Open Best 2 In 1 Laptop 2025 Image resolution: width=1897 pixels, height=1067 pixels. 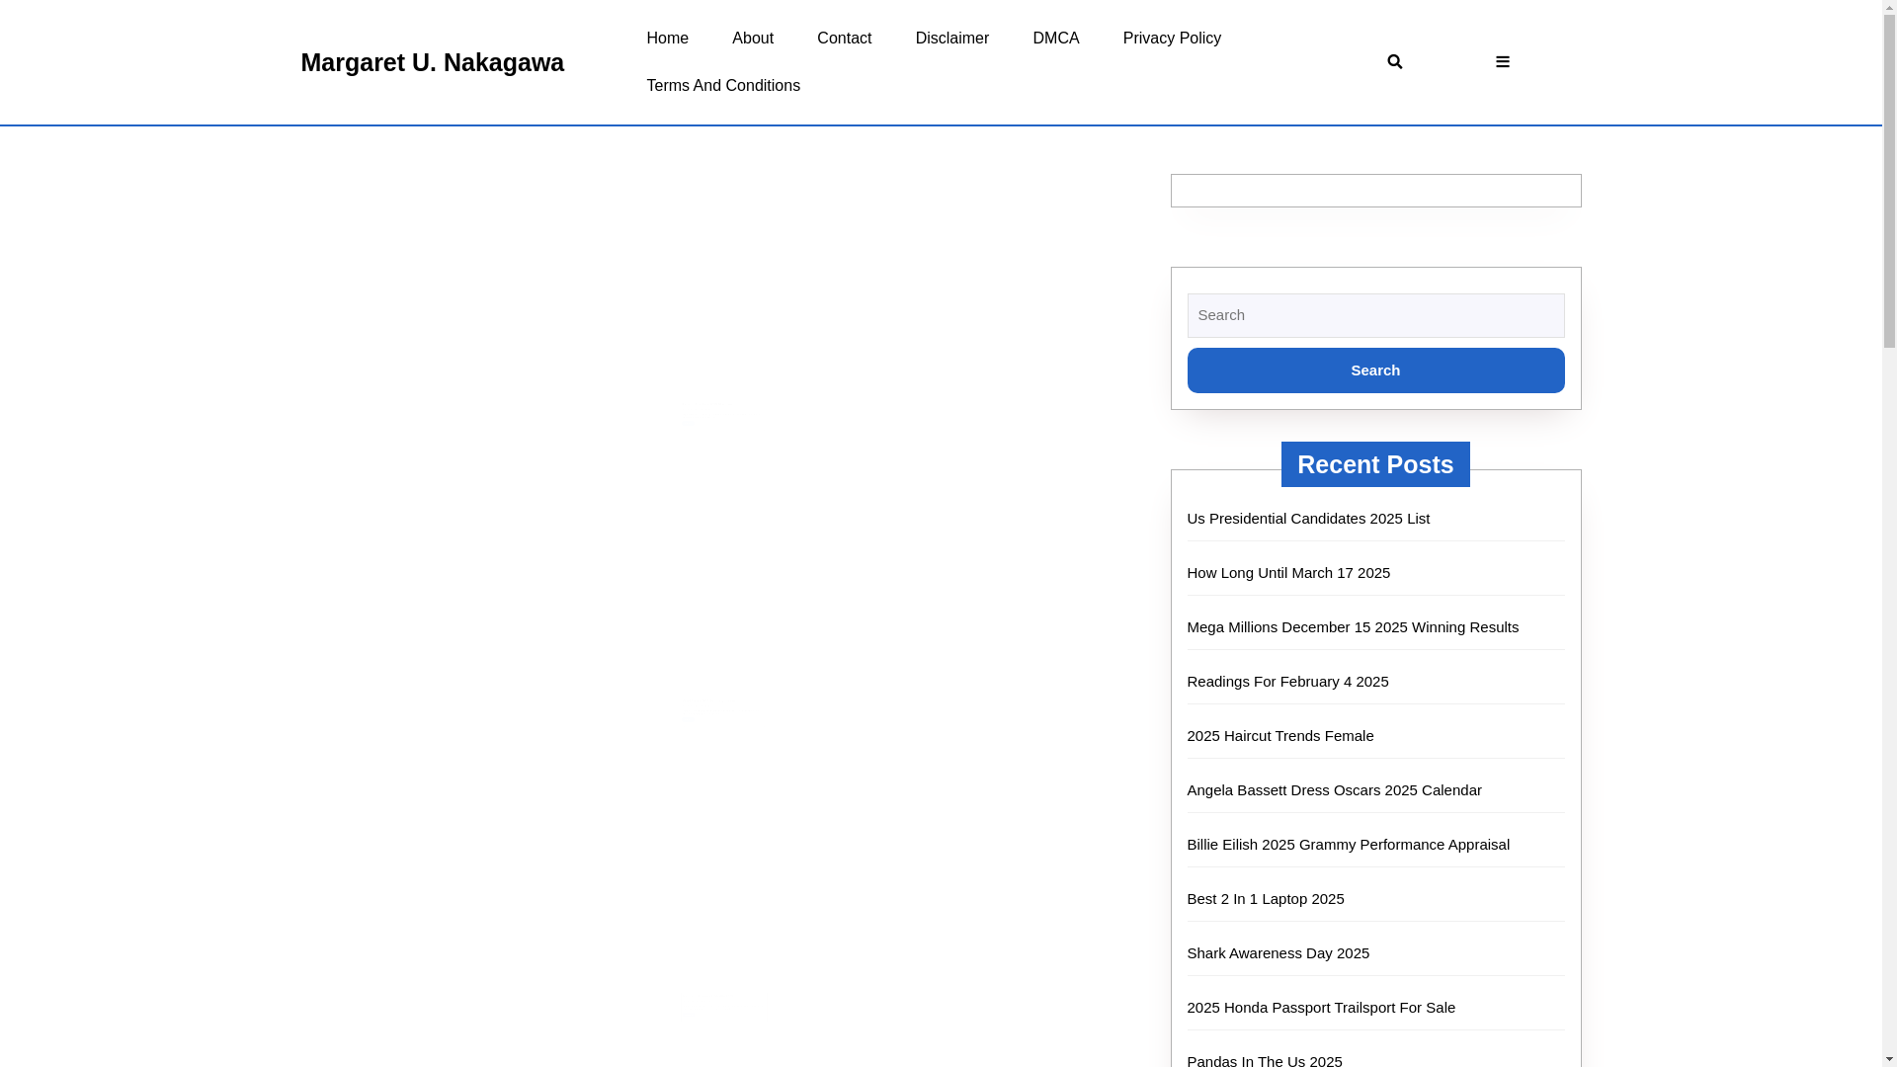(1266, 898)
